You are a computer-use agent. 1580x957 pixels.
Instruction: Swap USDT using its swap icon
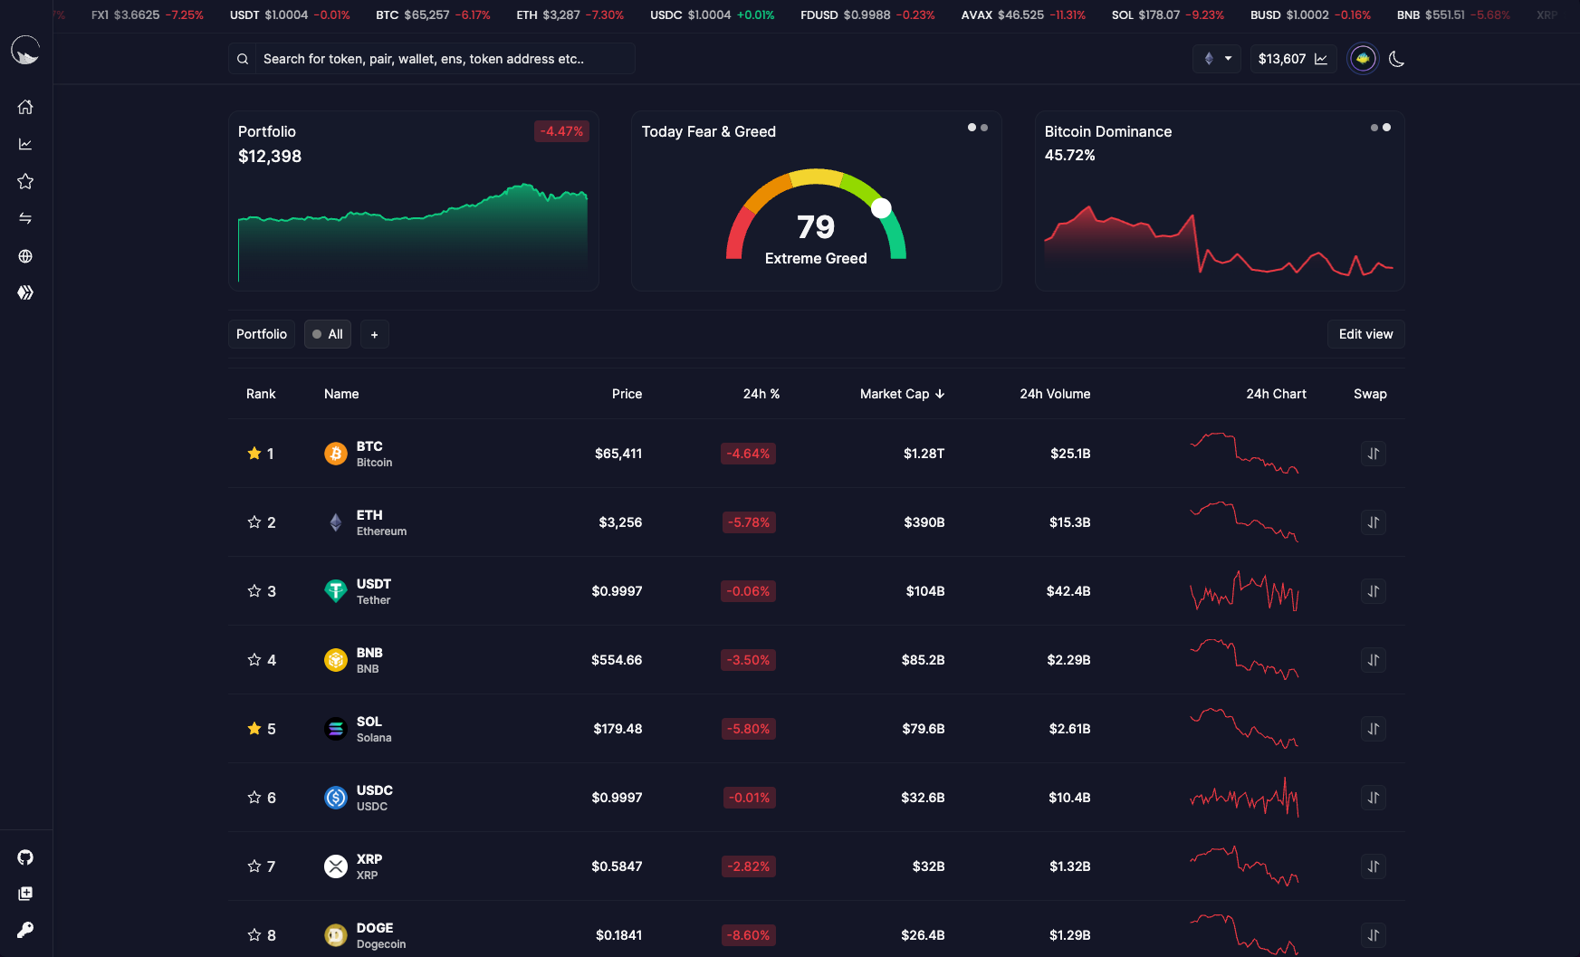(1374, 591)
